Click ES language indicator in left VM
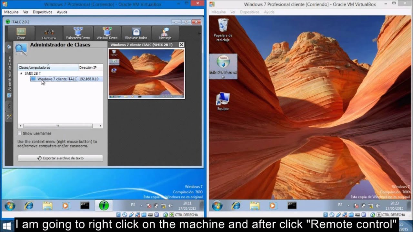This screenshot has height=232, width=413. click(x=133, y=205)
